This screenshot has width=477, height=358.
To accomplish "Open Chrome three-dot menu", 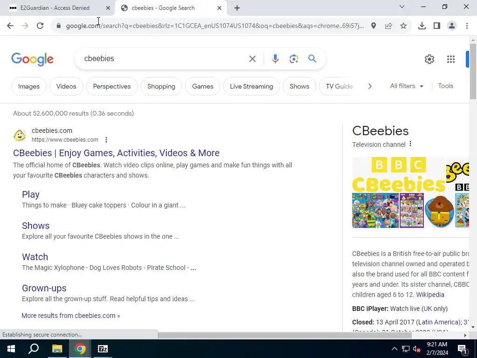I will point(467,26).
